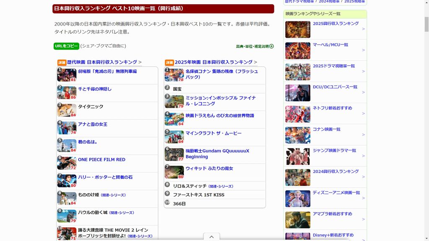
Task: Open 歴代映画 日本興行収入ランキング heading link
Action: pyautogui.click(x=102, y=62)
